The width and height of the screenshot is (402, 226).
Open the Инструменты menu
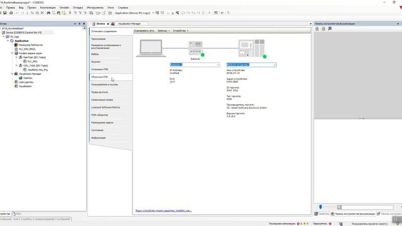pos(95,8)
